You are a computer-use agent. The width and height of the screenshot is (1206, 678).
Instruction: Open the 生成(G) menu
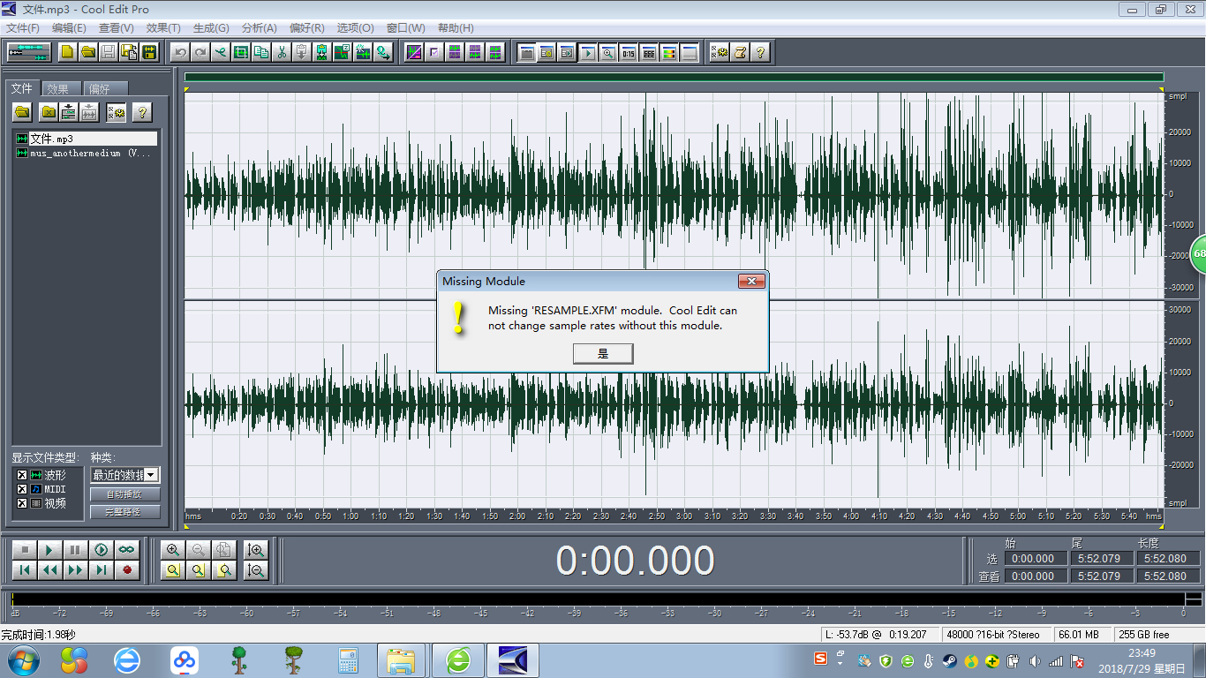coord(211,28)
